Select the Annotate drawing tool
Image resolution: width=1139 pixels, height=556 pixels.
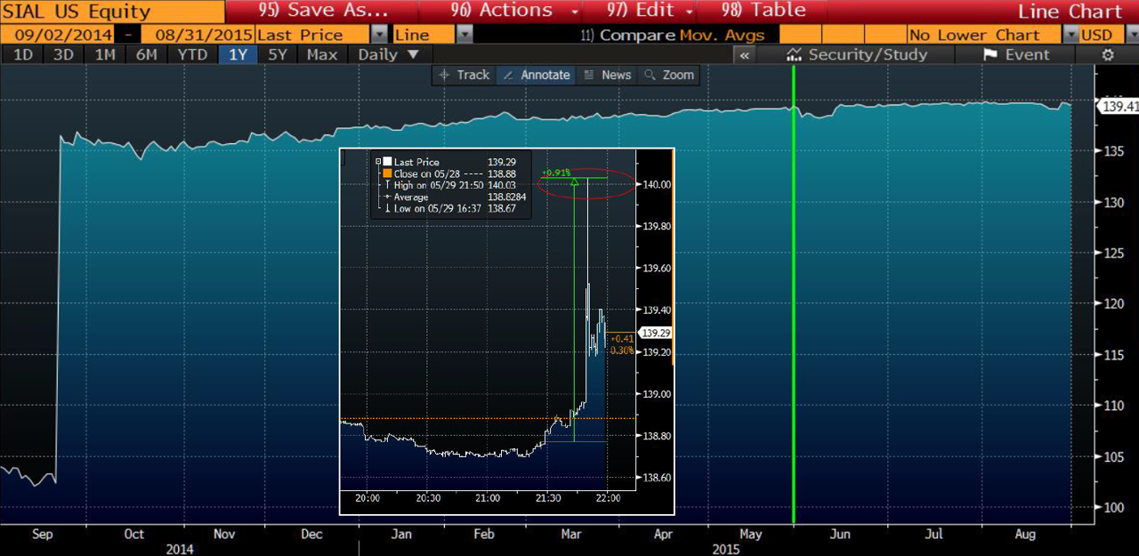(x=536, y=76)
